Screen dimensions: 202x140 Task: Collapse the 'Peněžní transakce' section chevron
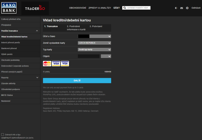coord(37,31)
